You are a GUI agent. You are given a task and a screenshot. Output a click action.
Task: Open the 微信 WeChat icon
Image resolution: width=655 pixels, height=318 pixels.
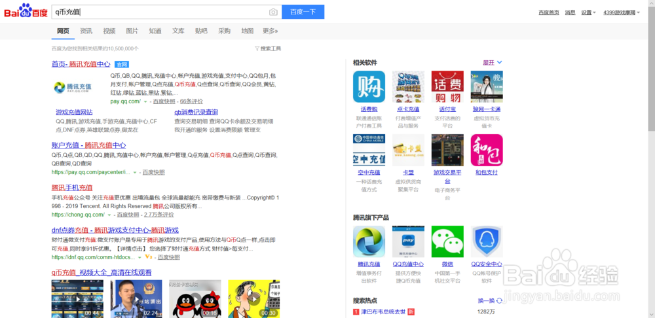point(447,241)
